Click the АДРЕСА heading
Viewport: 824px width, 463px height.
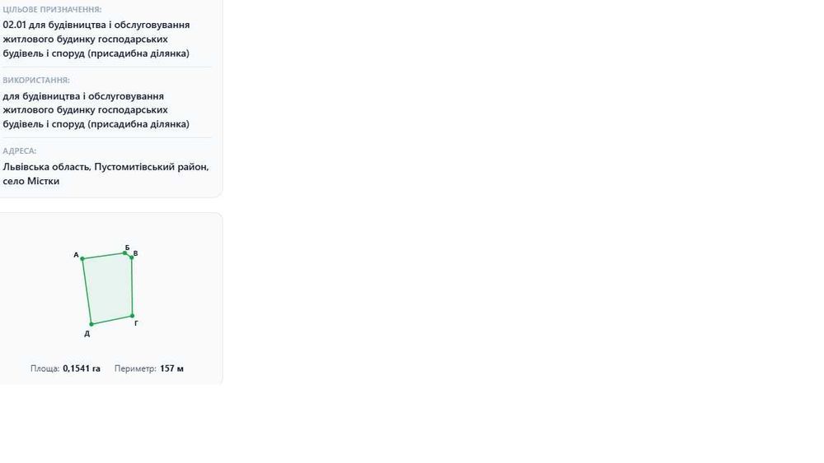(x=20, y=151)
